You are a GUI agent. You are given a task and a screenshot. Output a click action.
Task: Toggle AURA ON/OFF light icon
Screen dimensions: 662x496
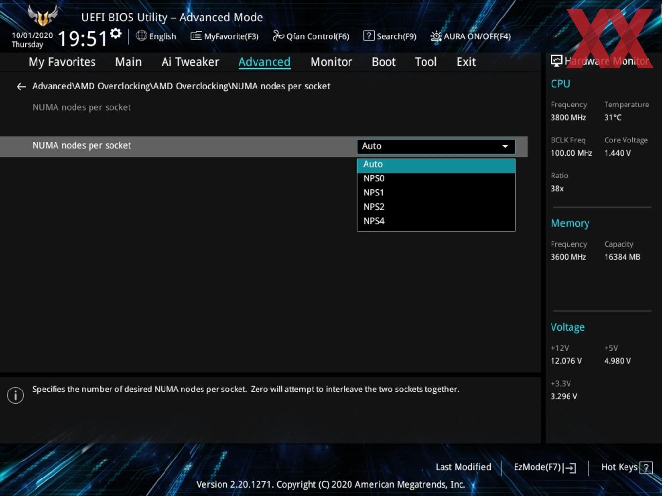[436, 36]
